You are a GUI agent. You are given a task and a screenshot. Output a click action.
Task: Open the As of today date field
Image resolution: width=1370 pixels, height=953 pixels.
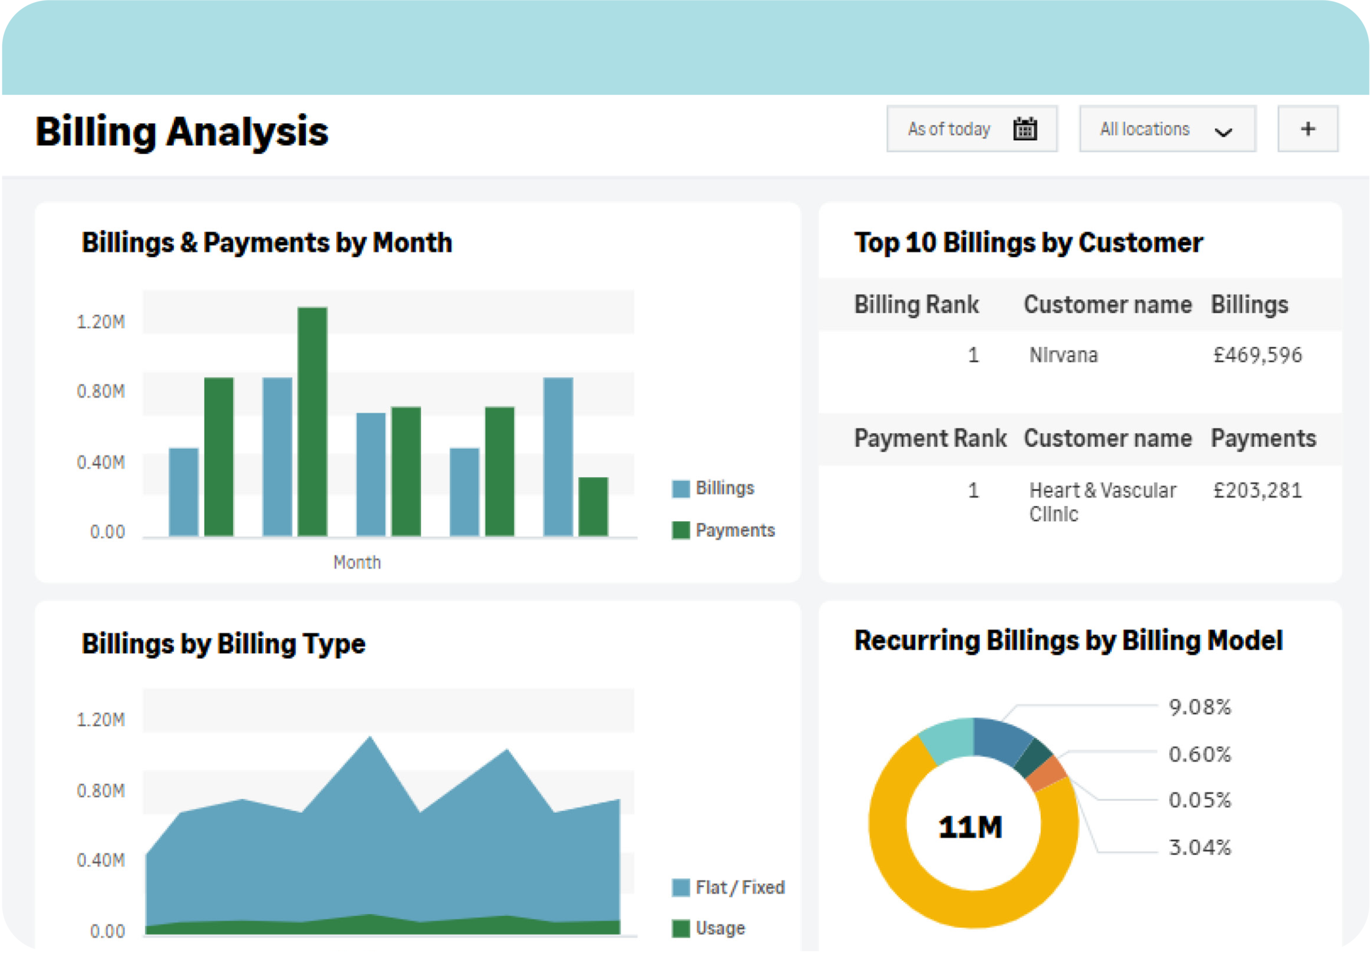click(x=972, y=129)
